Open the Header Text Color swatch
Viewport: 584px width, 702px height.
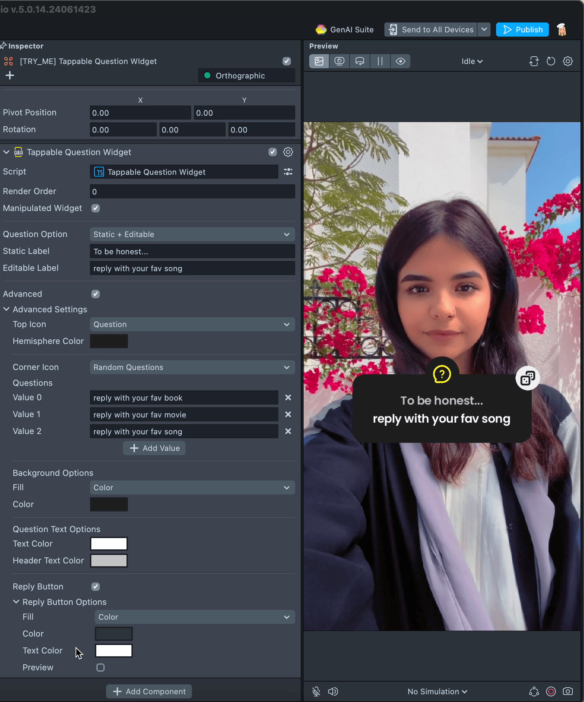point(109,561)
